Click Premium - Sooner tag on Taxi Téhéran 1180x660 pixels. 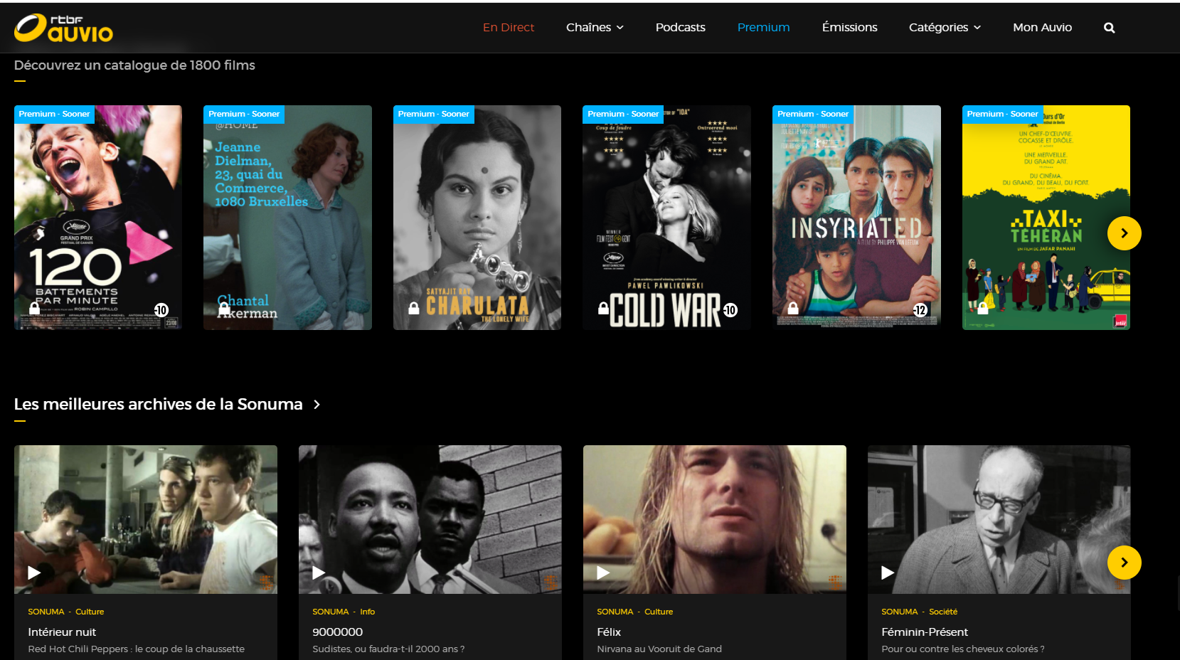click(x=1003, y=115)
